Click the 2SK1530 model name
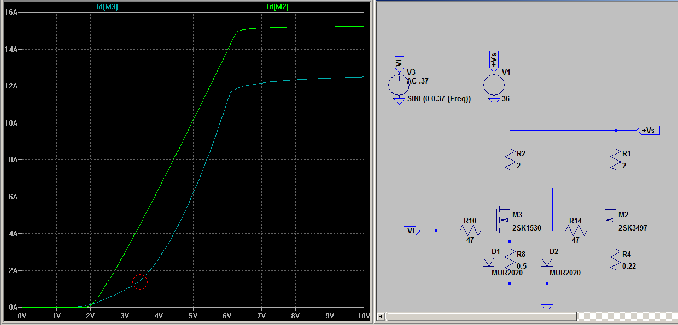This screenshot has width=678, height=325. [x=527, y=228]
